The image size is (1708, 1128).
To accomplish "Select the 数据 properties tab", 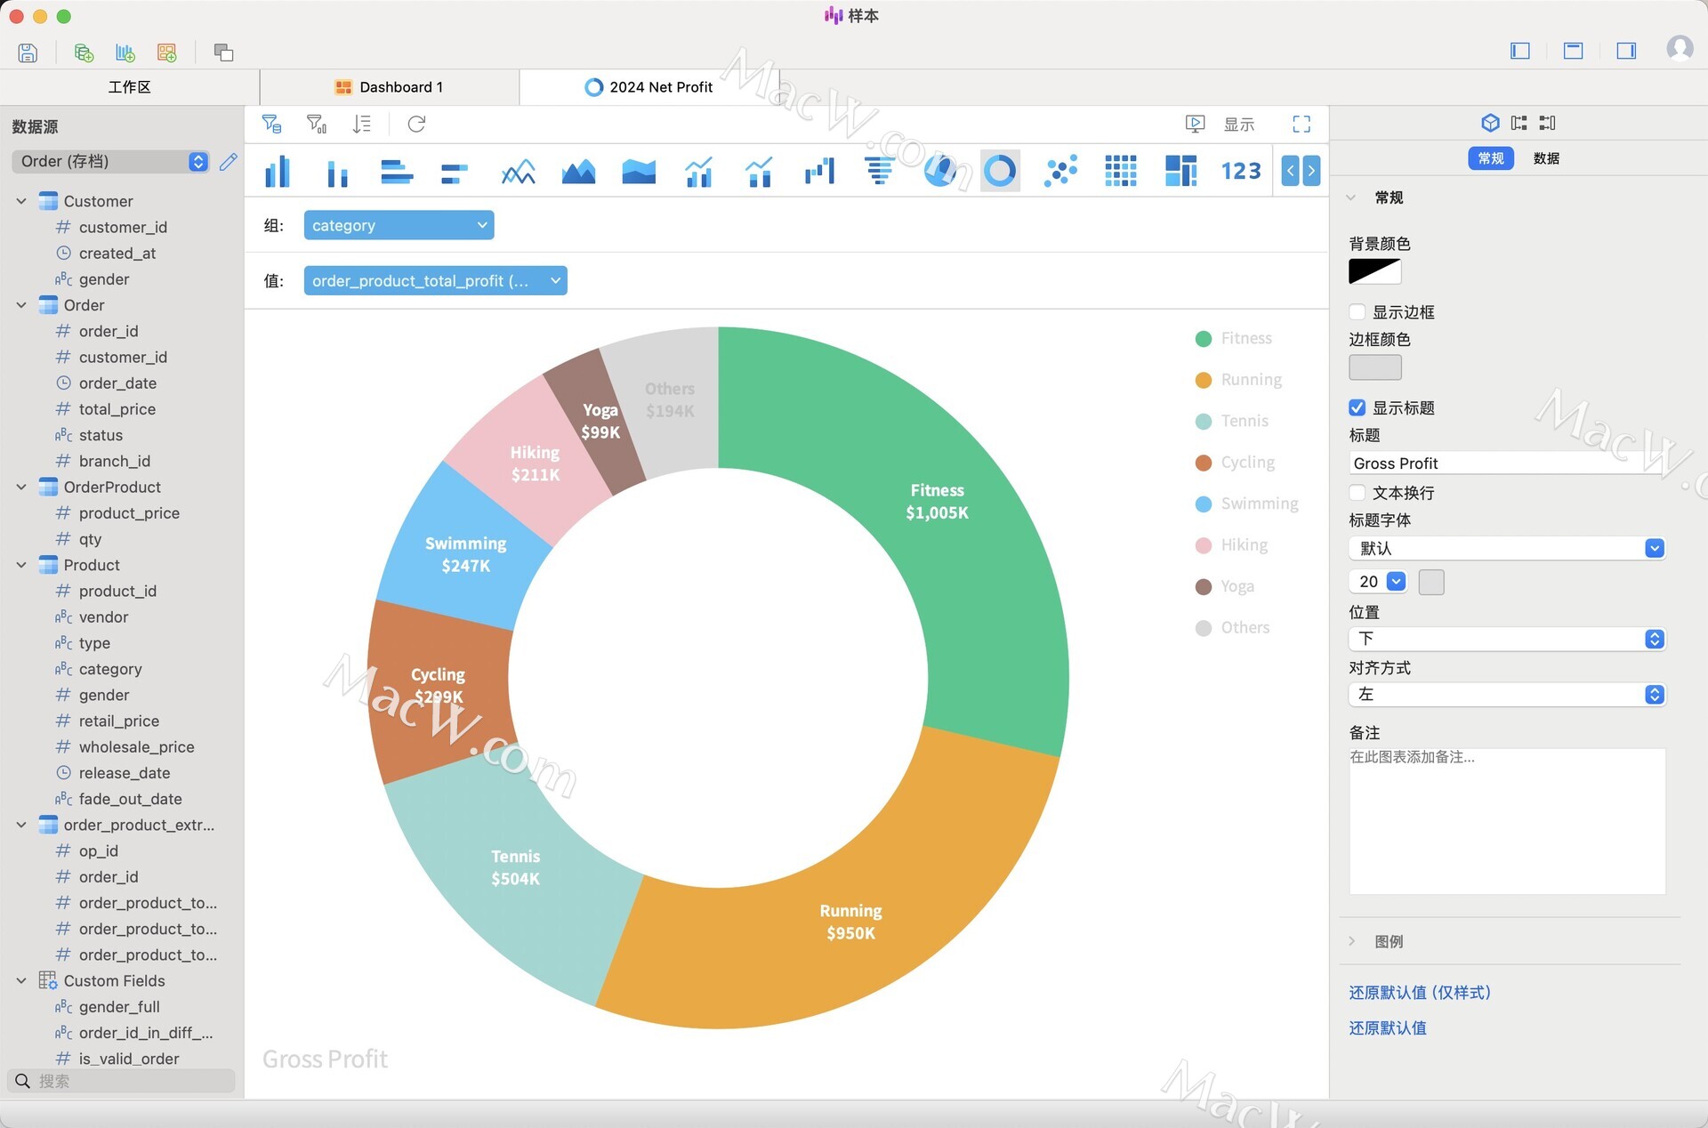I will 1546,158.
